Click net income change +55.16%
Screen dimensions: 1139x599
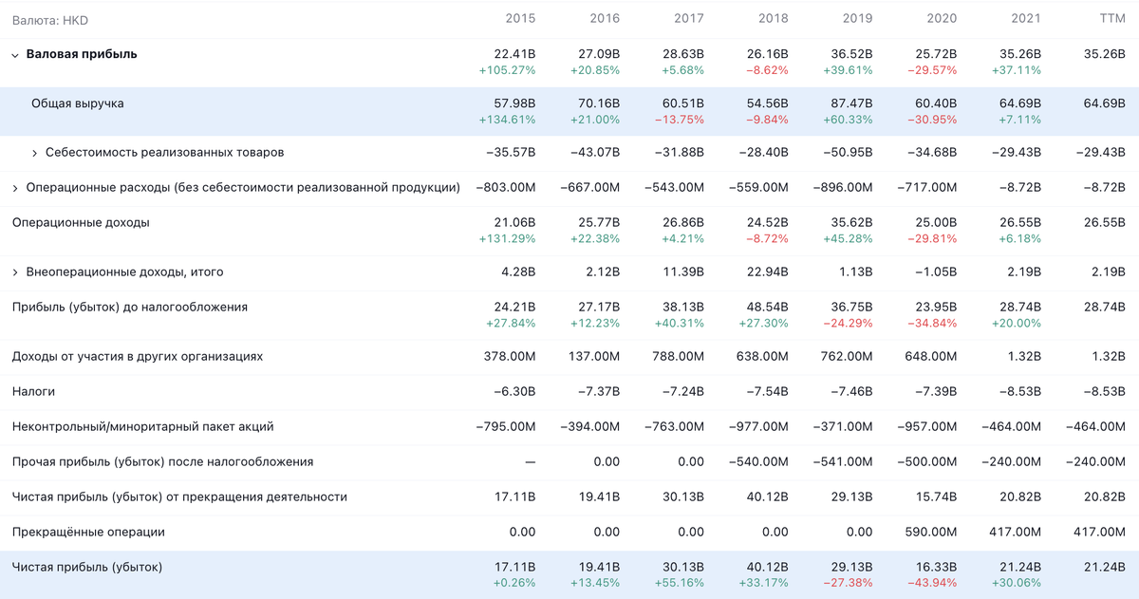[x=682, y=584]
